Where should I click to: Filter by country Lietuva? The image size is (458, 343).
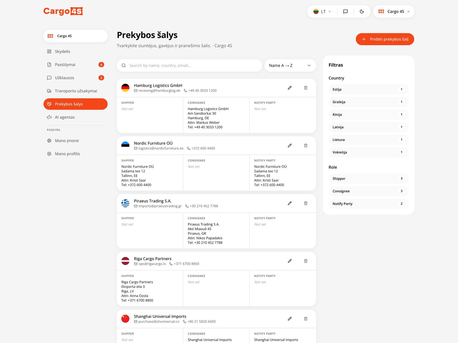(x=368, y=140)
